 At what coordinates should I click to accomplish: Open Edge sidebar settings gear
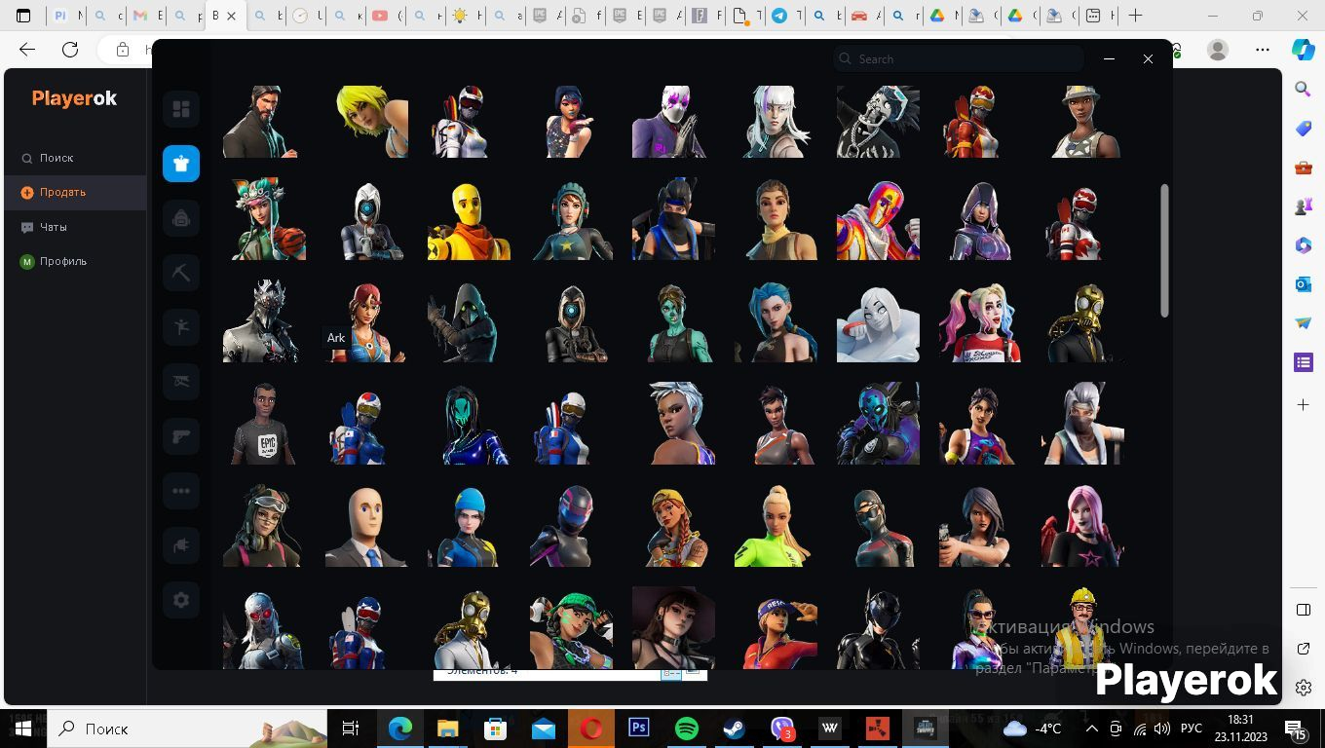point(1304,688)
